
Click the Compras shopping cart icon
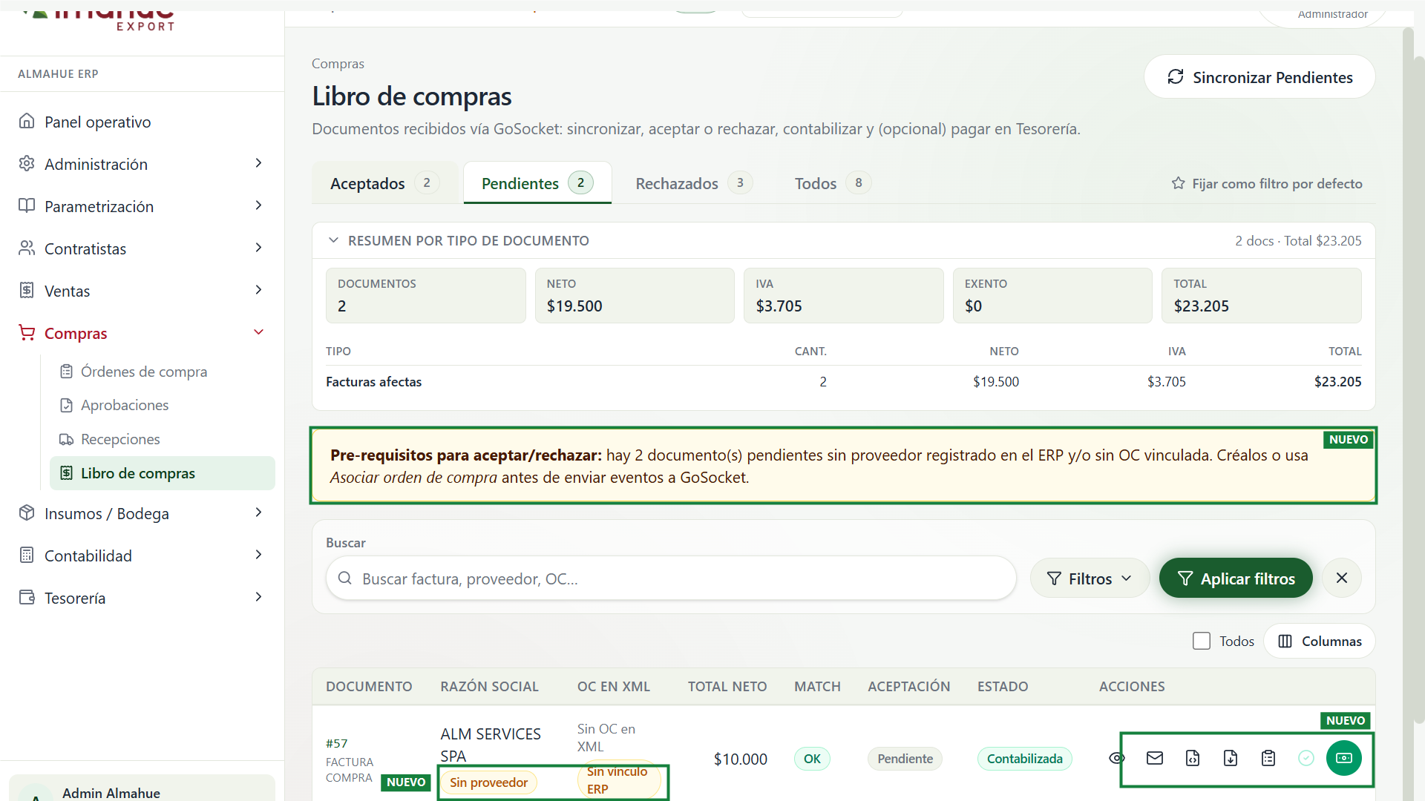(x=27, y=332)
